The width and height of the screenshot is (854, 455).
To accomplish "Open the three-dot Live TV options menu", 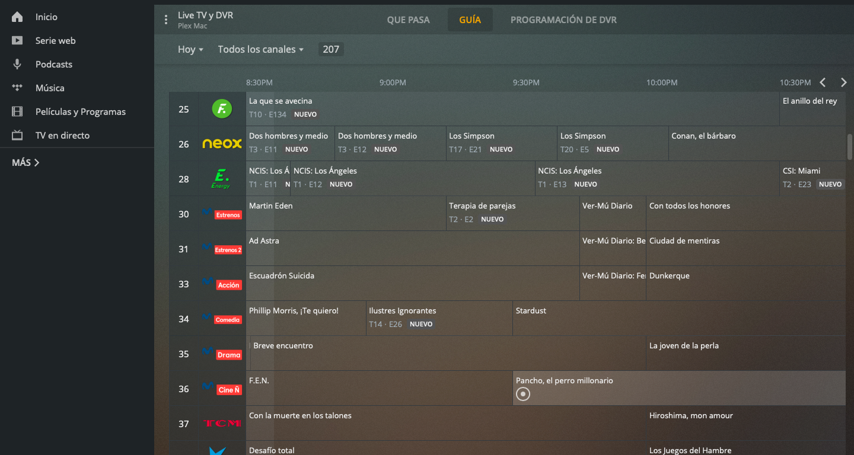I will 166,20.
